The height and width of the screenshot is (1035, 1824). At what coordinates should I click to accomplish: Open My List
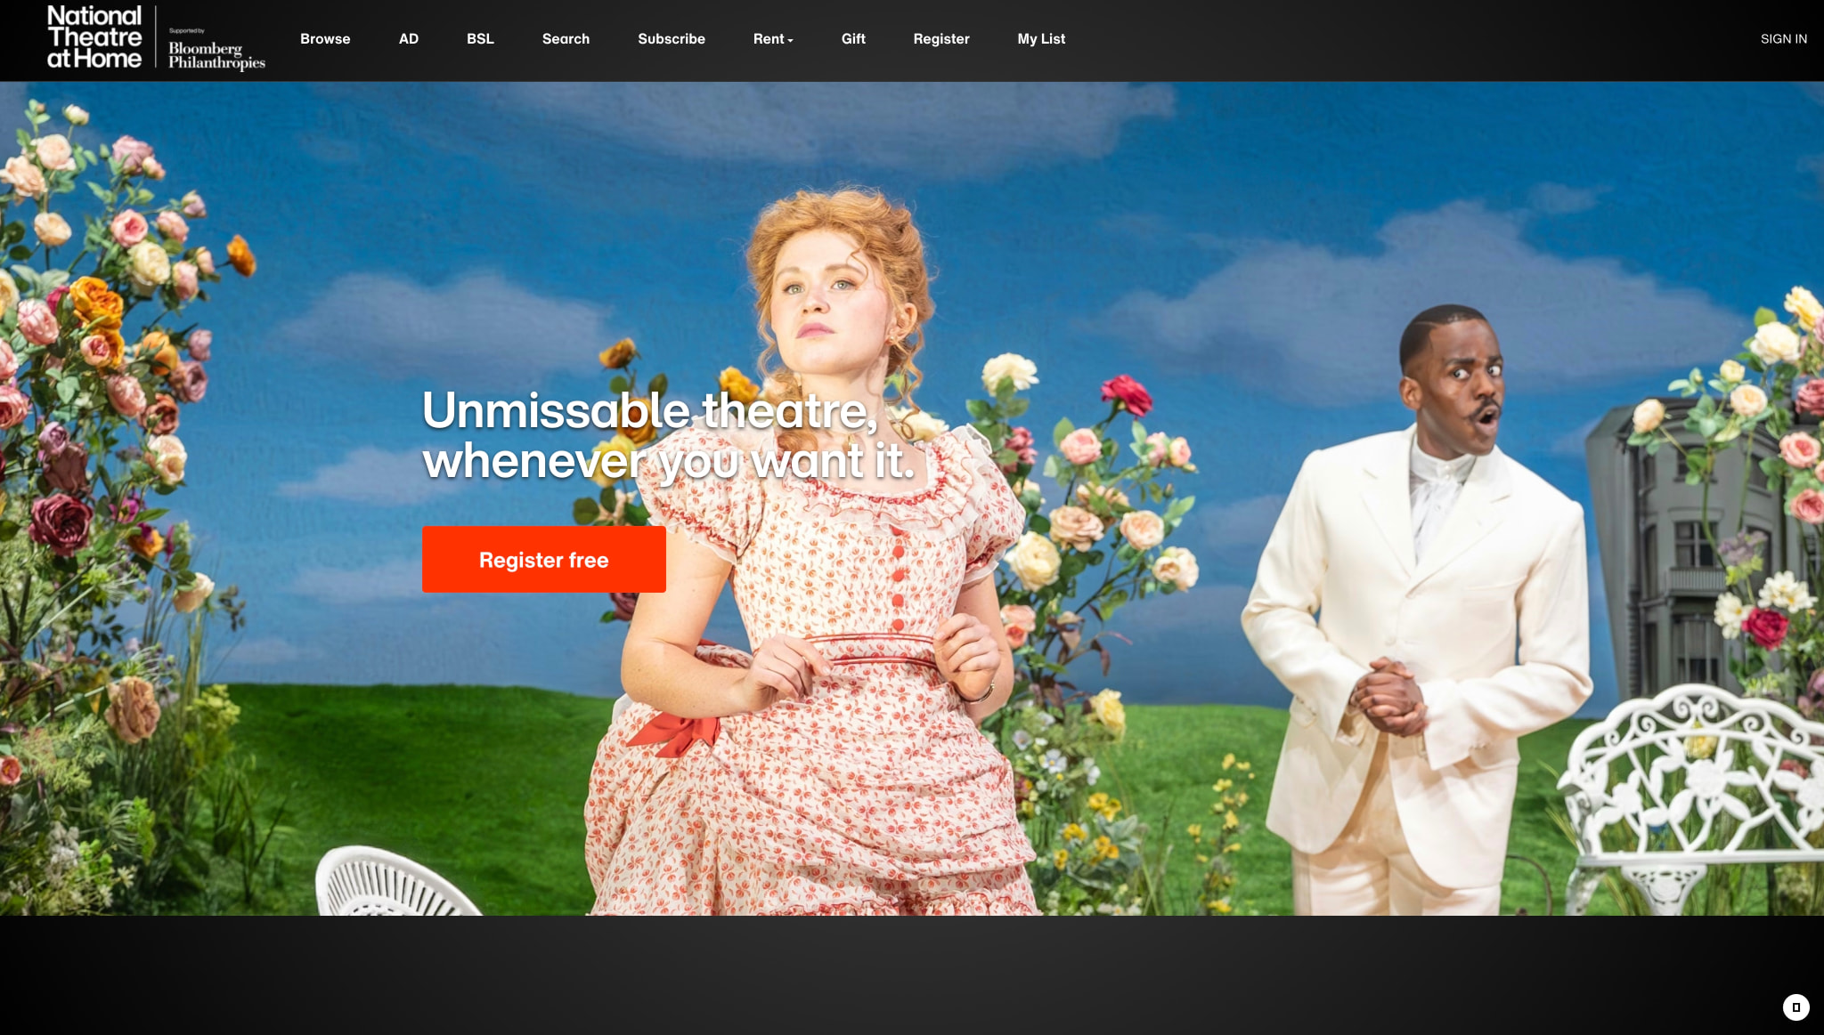click(1041, 39)
